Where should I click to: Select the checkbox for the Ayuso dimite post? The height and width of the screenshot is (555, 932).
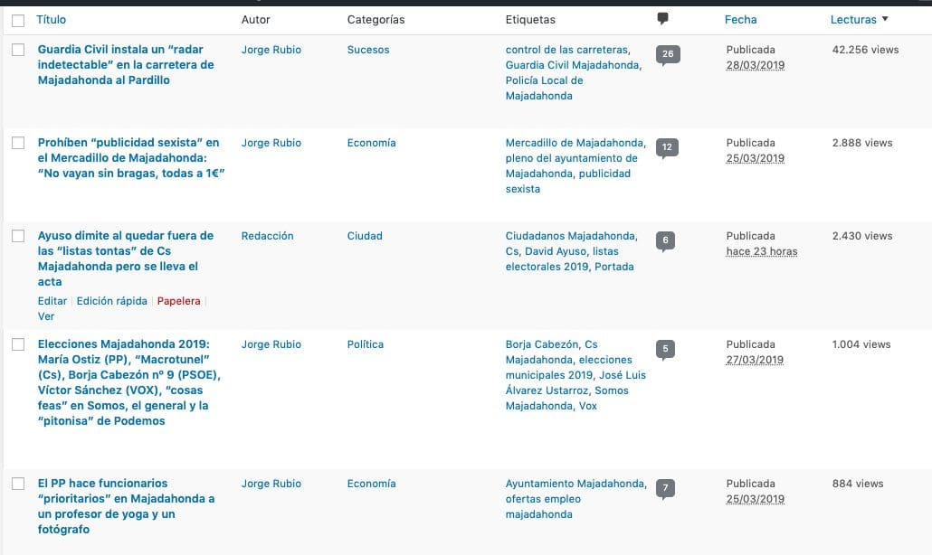point(18,236)
